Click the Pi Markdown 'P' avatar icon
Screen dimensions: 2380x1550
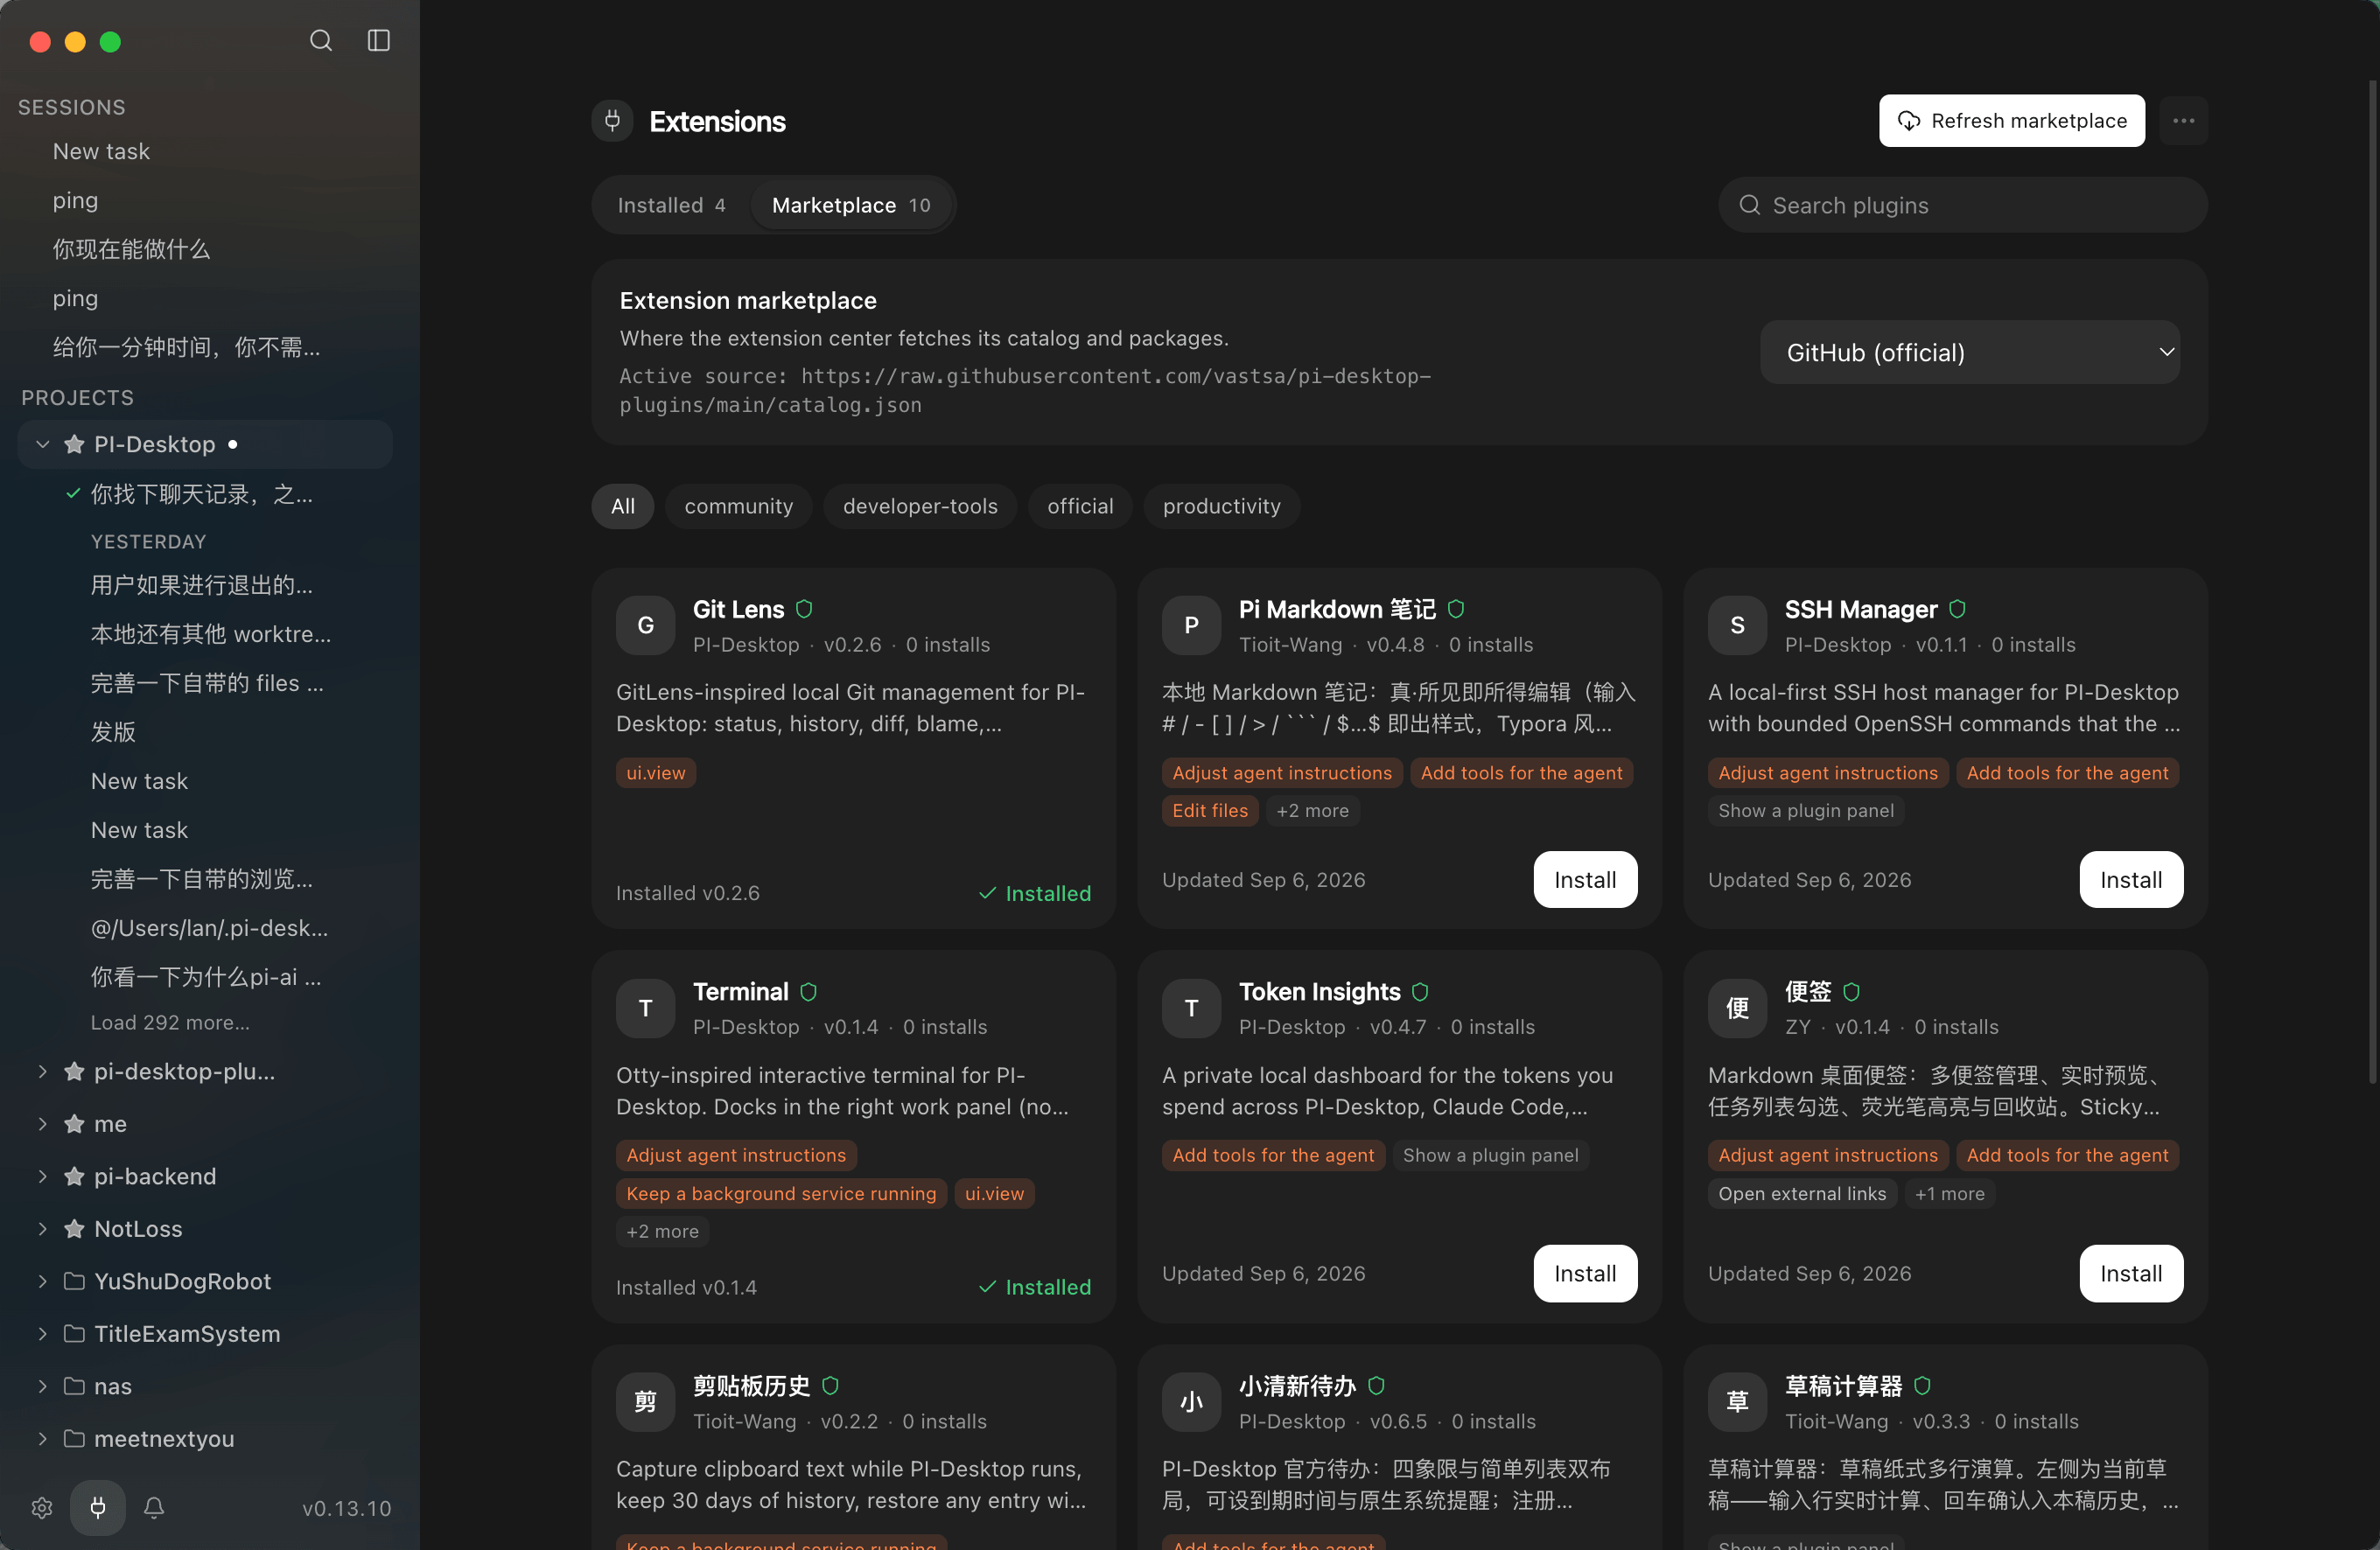pos(1191,625)
